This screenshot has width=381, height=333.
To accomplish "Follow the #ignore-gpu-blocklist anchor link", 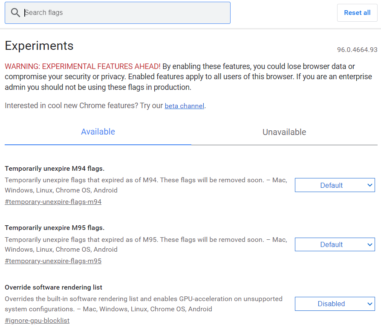I will (x=37, y=320).
